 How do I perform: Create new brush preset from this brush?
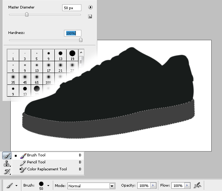pyautogui.click(x=90, y=16)
